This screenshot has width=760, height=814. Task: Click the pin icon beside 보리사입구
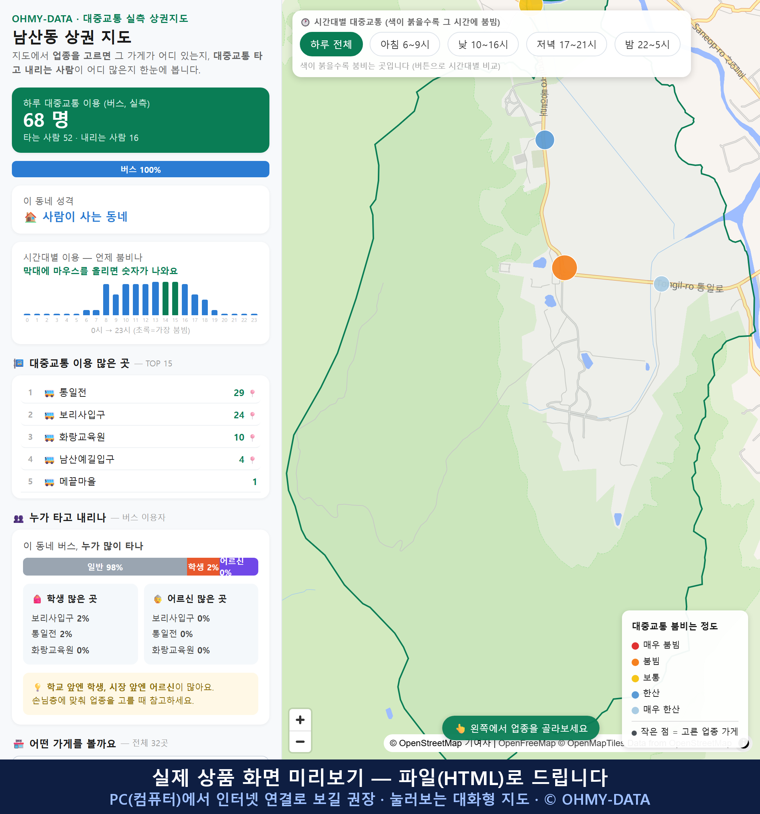tap(252, 415)
